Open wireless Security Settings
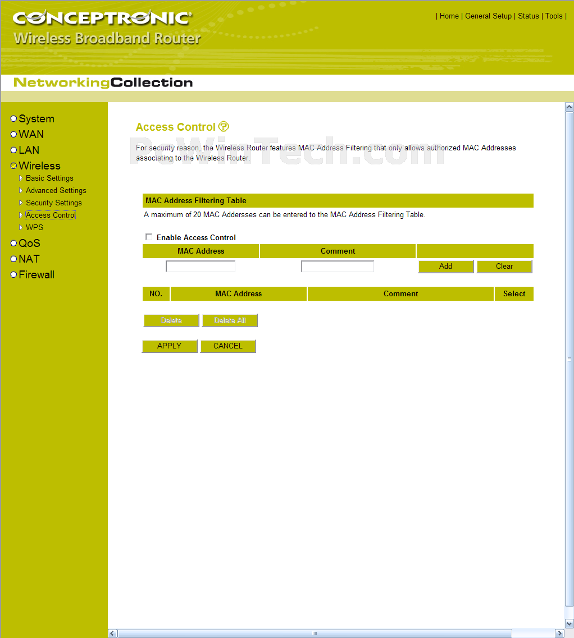The width and height of the screenshot is (574, 638). pyautogui.click(x=54, y=203)
